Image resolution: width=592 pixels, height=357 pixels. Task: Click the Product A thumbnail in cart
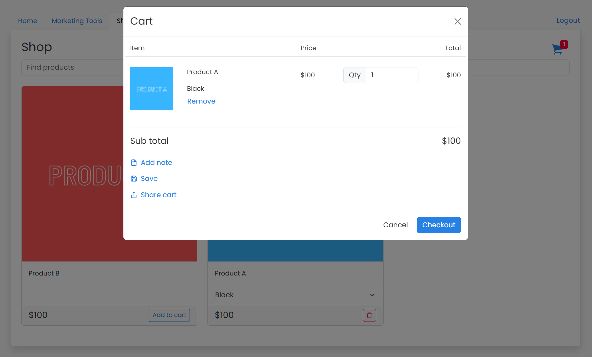(x=152, y=89)
